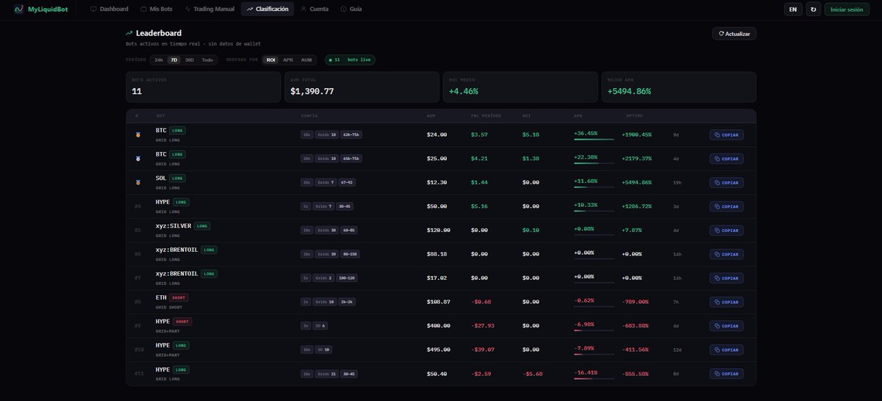Click the ROI column header
Screen dimensions: 882x401
pyautogui.click(x=526, y=116)
